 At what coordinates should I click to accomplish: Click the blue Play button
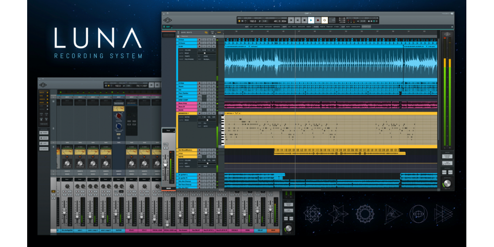(311, 20)
